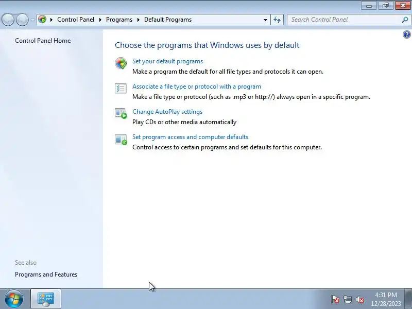
Task: Open Change AutoPlay settings link
Action: [x=167, y=112]
